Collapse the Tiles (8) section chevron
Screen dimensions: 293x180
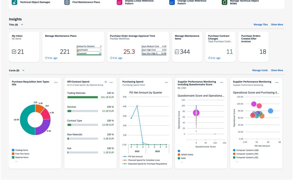click(22, 24)
